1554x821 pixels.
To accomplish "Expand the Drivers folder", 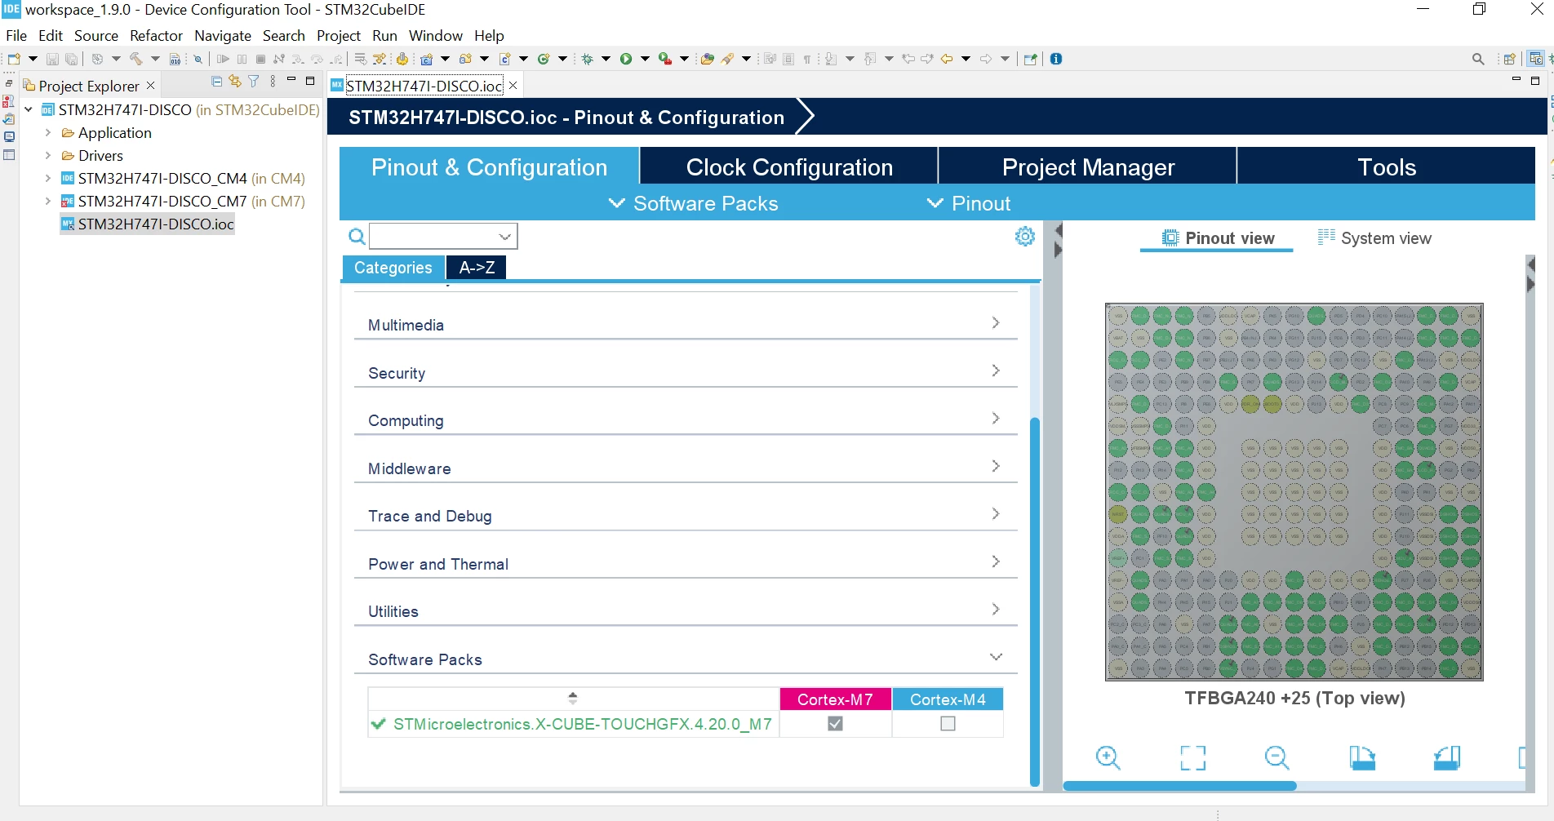I will pyautogui.click(x=48, y=155).
